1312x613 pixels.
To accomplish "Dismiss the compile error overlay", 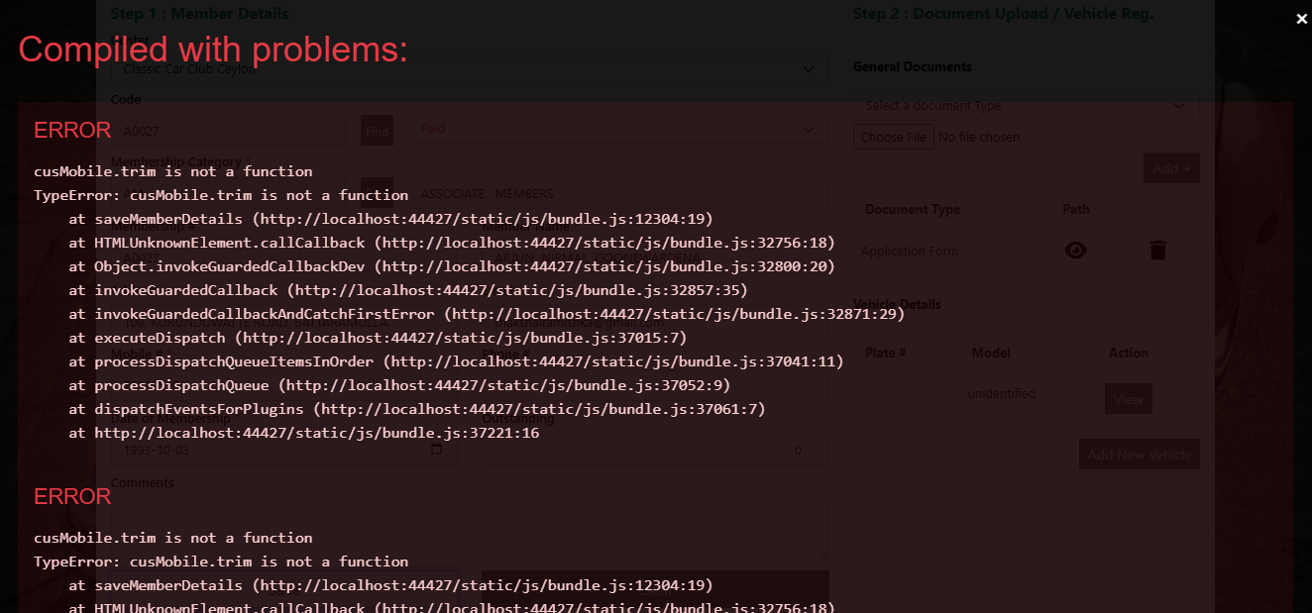I will pyautogui.click(x=1301, y=19).
